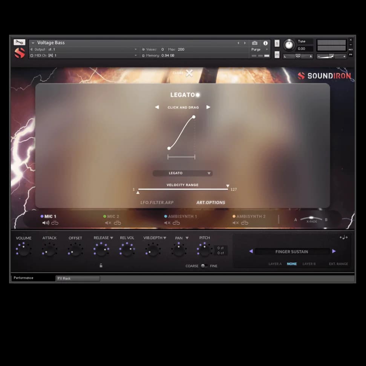This screenshot has width=366, height=366.
Task: Open the LEGATO articulation dropdown
Action: (182, 173)
